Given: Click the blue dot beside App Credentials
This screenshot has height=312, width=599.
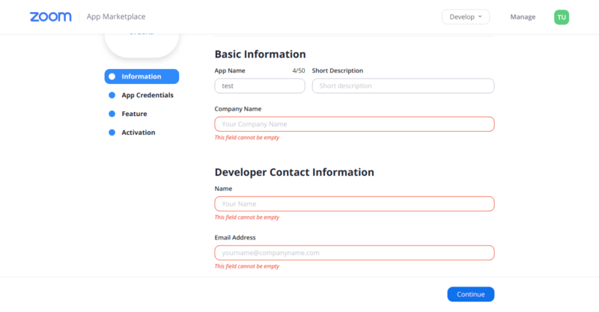Looking at the screenshot, I should point(112,95).
